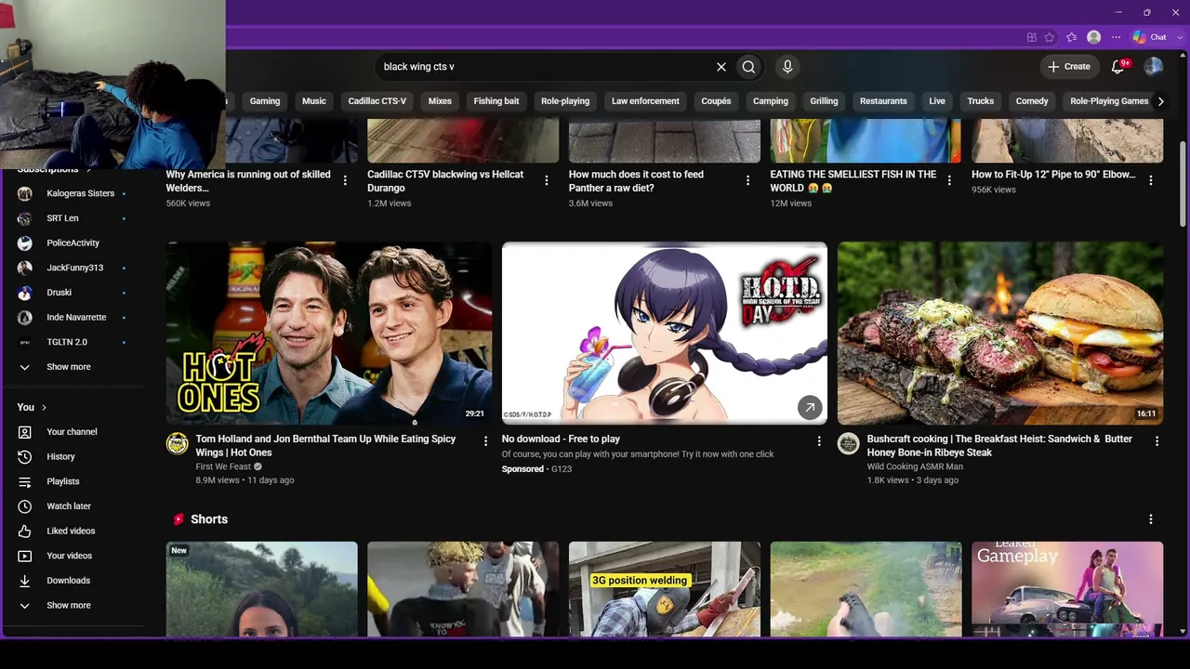Image resolution: width=1190 pixels, height=669 pixels.
Task: Select the Cadillac CTS-V filter chip
Action: (377, 101)
